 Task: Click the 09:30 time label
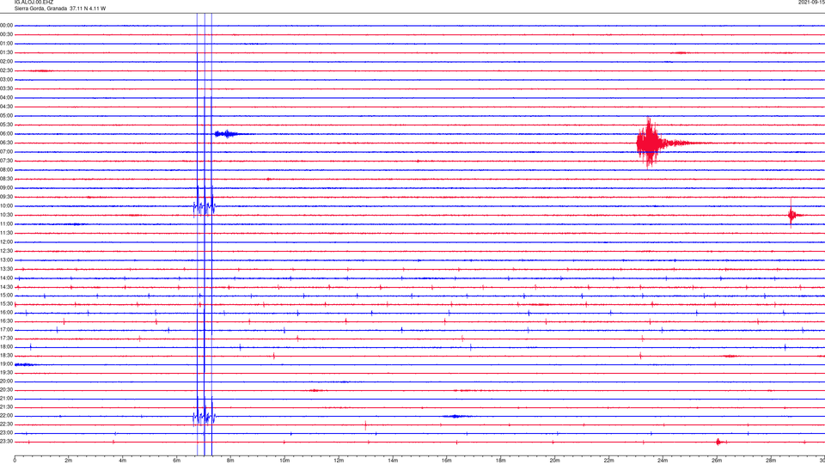(x=6, y=197)
